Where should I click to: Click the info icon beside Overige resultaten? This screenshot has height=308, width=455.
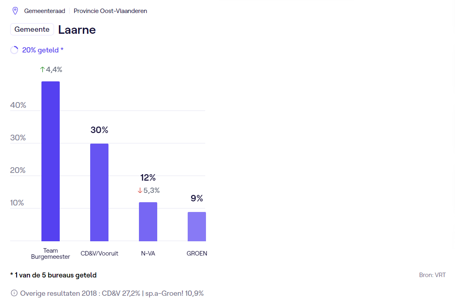click(x=14, y=293)
